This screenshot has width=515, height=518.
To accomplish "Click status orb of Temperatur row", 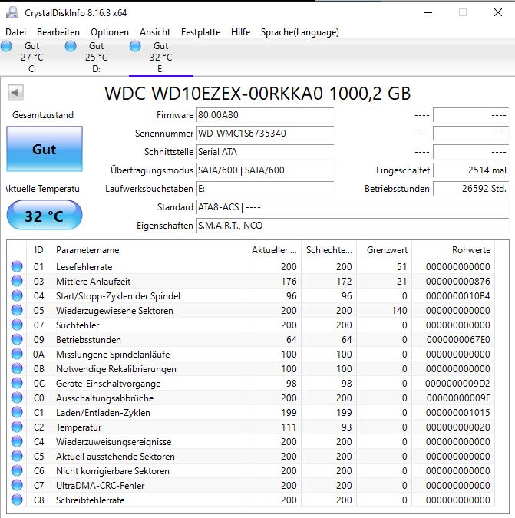I will 17,427.
